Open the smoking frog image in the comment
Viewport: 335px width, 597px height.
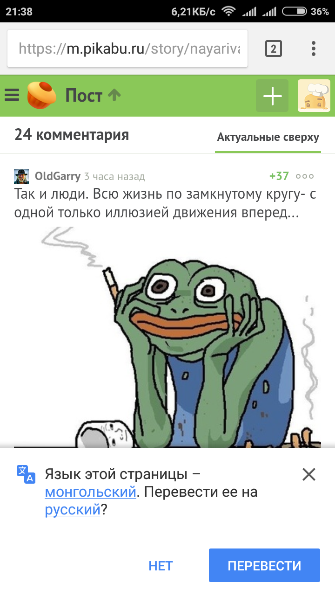tap(167, 337)
